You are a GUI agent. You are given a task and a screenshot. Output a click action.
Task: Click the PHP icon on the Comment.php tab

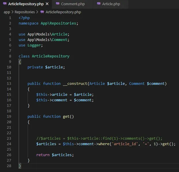(58, 4)
